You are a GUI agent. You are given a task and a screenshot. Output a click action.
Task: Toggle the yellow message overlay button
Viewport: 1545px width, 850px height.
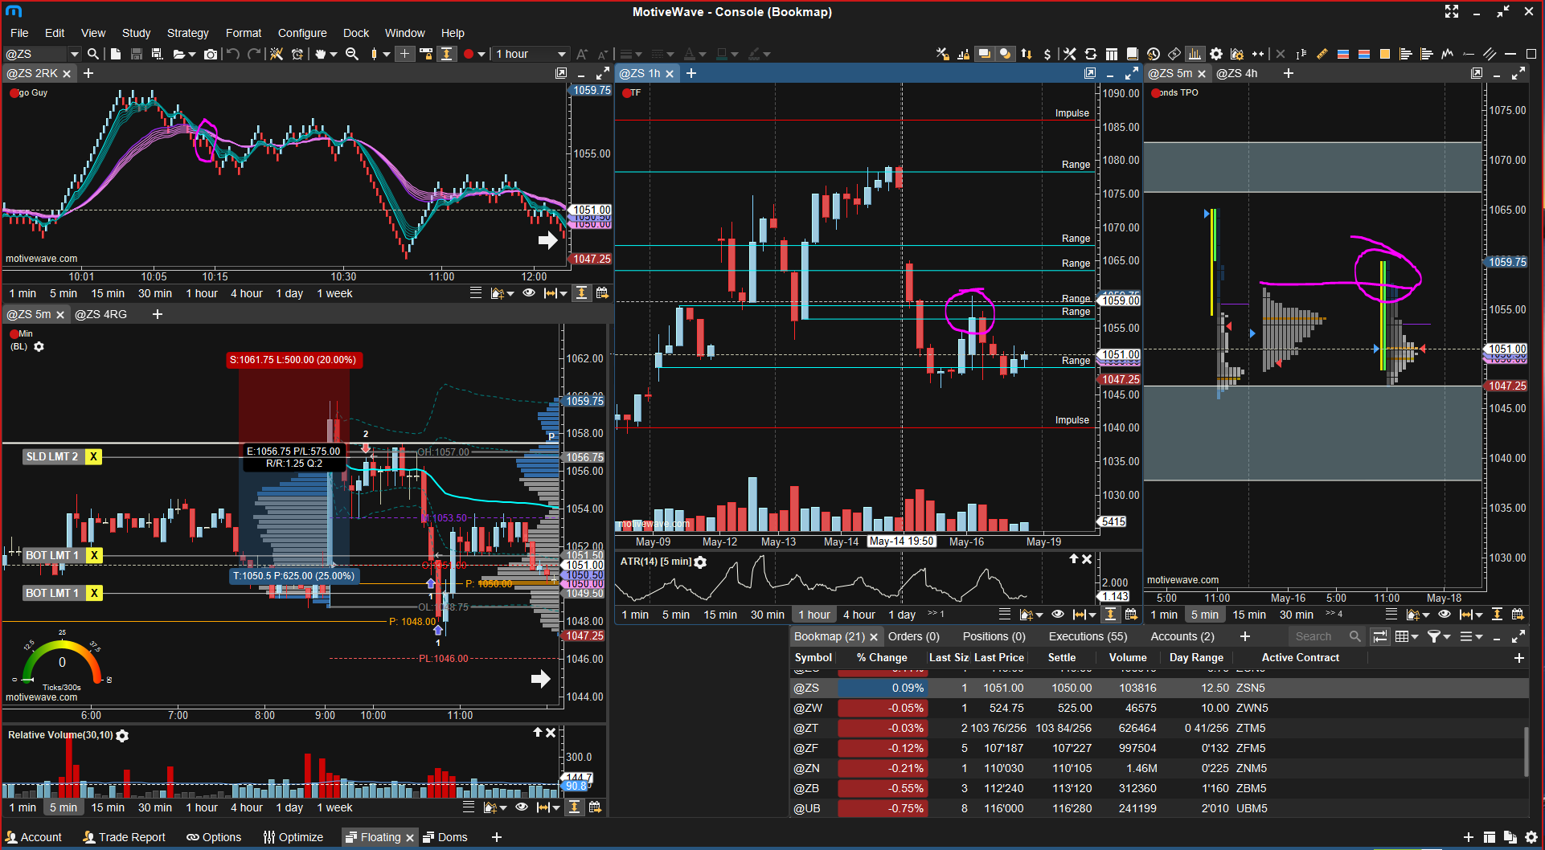(x=984, y=54)
